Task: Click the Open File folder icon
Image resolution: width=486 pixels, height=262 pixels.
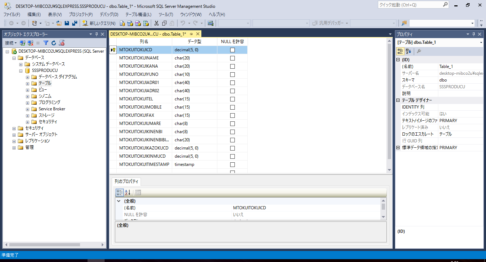Action: [x=59, y=23]
